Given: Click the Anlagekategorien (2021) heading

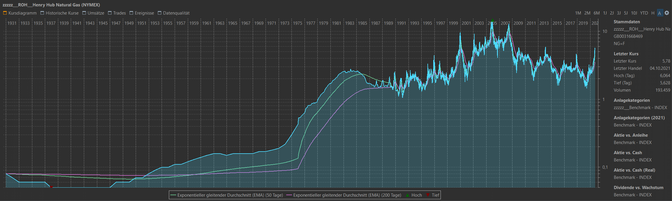Looking at the screenshot, I should pyautogui.click(x=639, y=118).
